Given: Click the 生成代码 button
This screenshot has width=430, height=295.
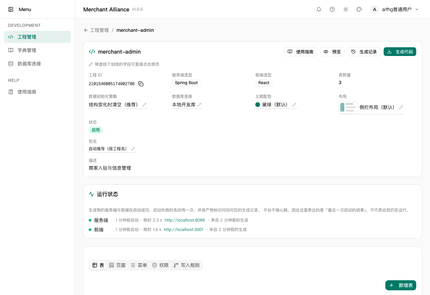Looking at the screenshot, I should point(400,52).
